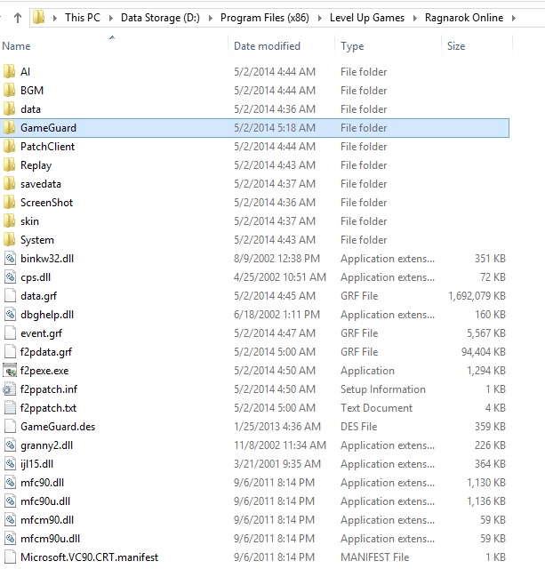Click the data.grf file icon
545x569 pixels.
click(x=10, y=296)
